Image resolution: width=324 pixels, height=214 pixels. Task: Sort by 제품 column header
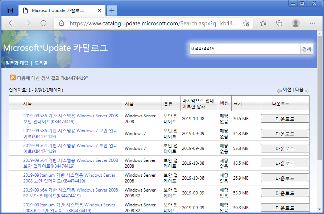[x=129, y=104]
